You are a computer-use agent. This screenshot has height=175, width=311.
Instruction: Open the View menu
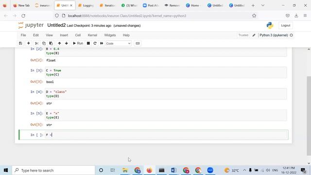tap(49, 35)
